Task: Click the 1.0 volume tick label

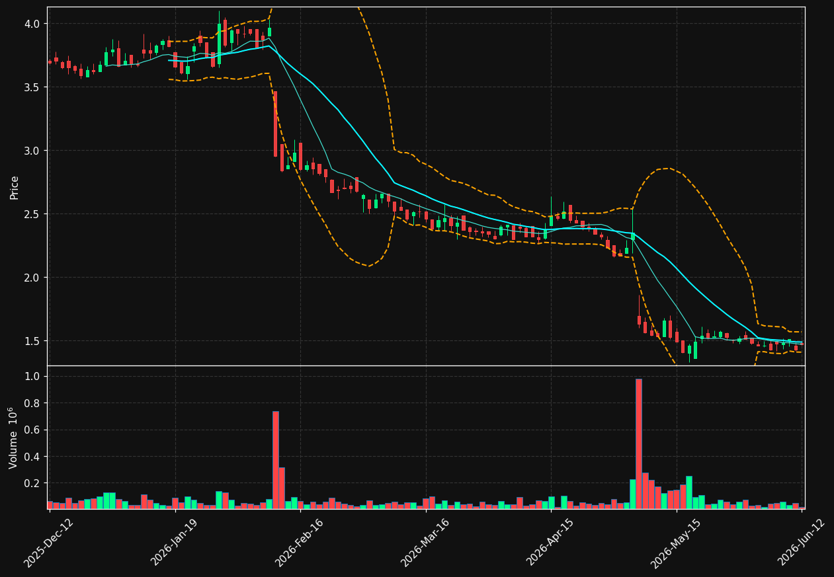Action: (32, 376)
